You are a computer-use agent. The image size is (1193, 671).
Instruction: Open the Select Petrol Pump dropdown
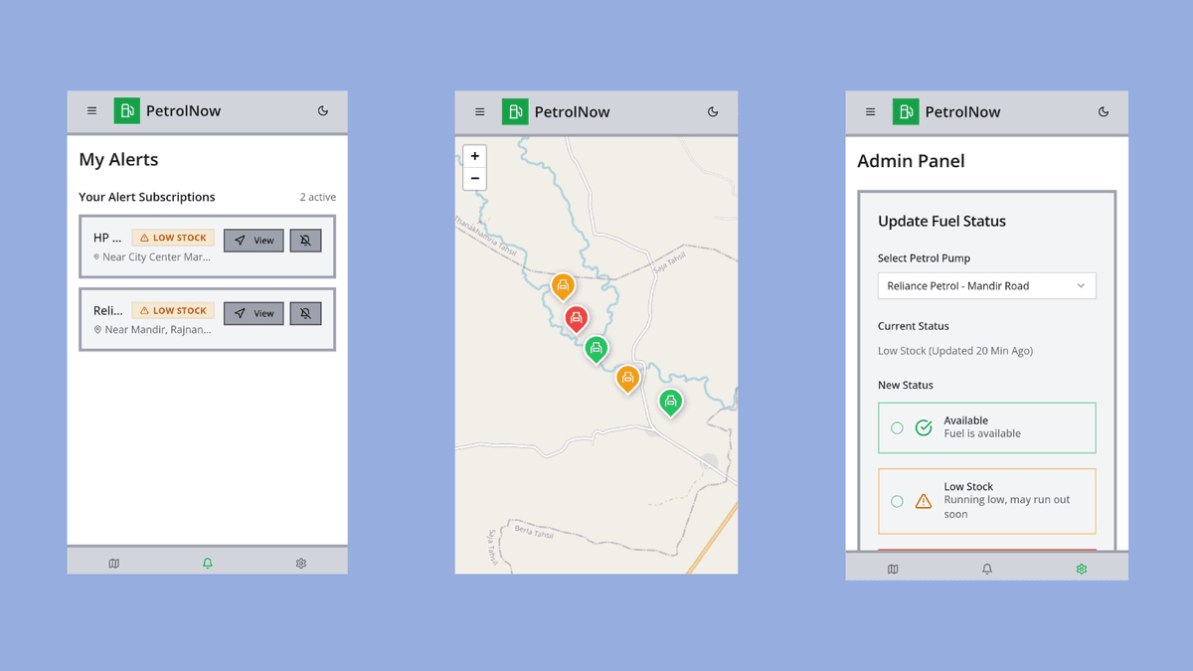point(986,285)
